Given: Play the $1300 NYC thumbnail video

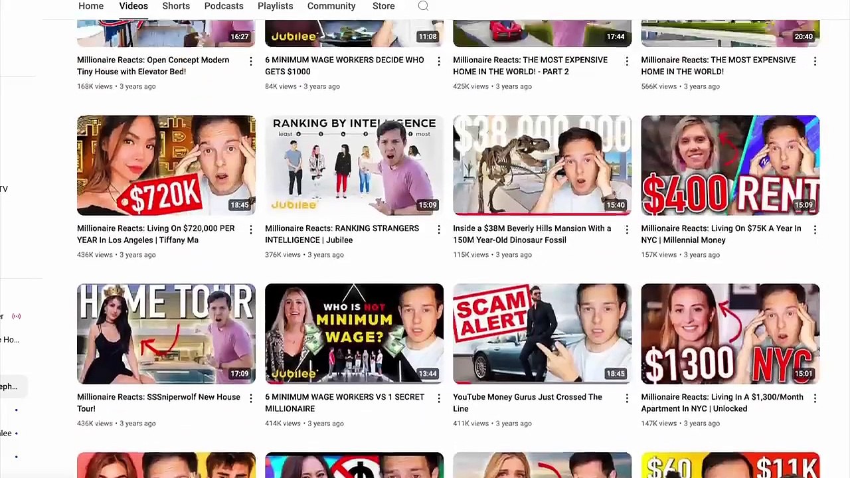Looking at the screenshot, I should (730, 334).
